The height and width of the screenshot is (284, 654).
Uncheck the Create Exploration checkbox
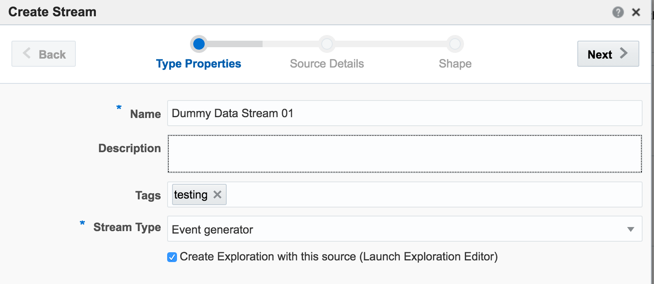[172, 257]
